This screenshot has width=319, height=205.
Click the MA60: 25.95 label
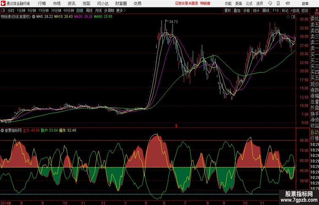103,17
